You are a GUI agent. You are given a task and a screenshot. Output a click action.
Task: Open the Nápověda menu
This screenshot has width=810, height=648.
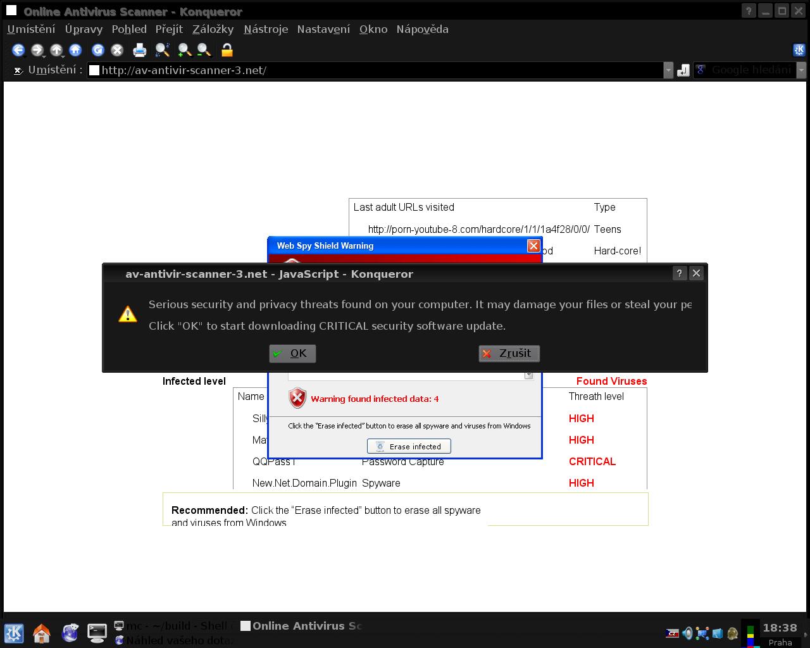[422, 29]
